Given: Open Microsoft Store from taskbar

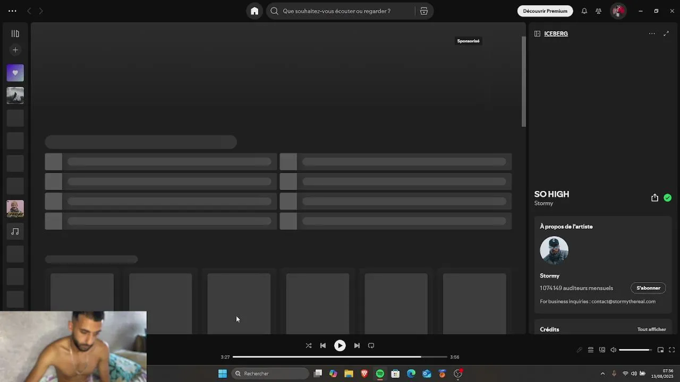Looking at the screenshot, I should 395,374.
